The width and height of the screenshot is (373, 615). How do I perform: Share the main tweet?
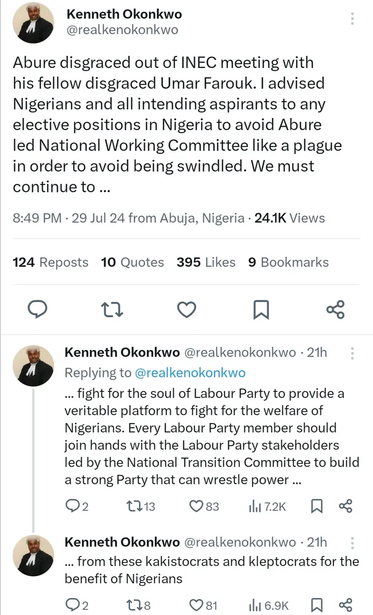335,310
